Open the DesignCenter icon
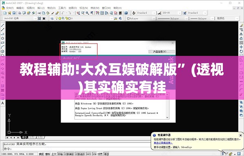 coord(102,13)
